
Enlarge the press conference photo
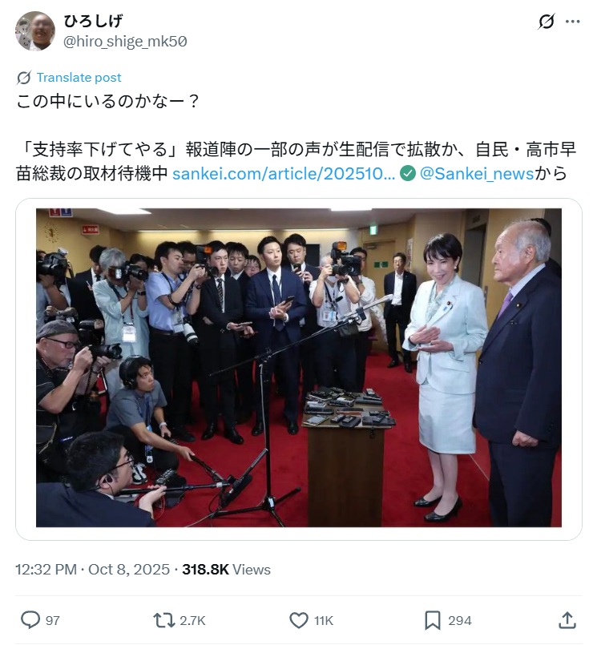pyautogui.click(x=299, y=367)
